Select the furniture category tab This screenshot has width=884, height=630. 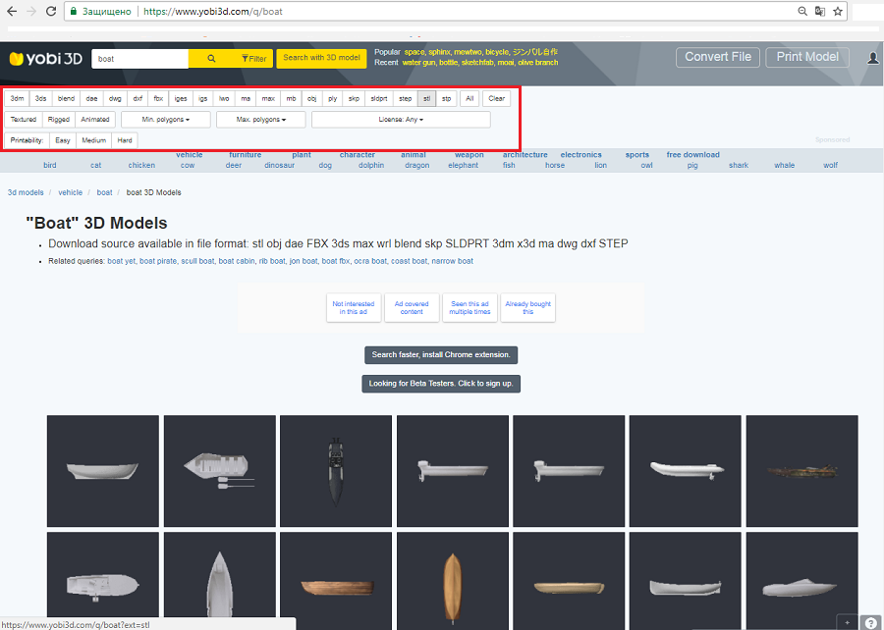(x=245, y=154)
